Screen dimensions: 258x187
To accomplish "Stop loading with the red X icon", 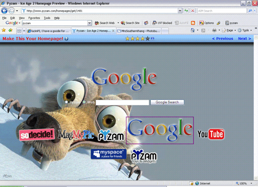I will (x=193, y=11).
